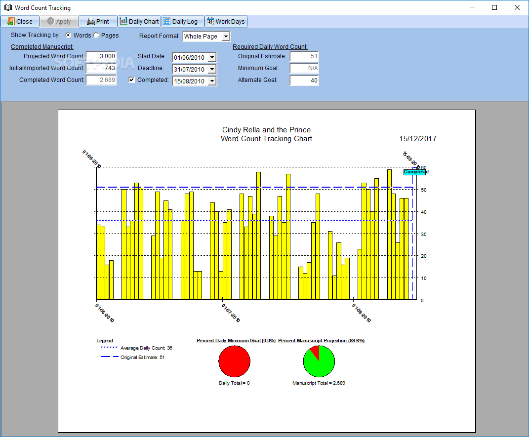Expand the Completed date picker arrow
Screen dimensions: 529x437
[212, 81]
